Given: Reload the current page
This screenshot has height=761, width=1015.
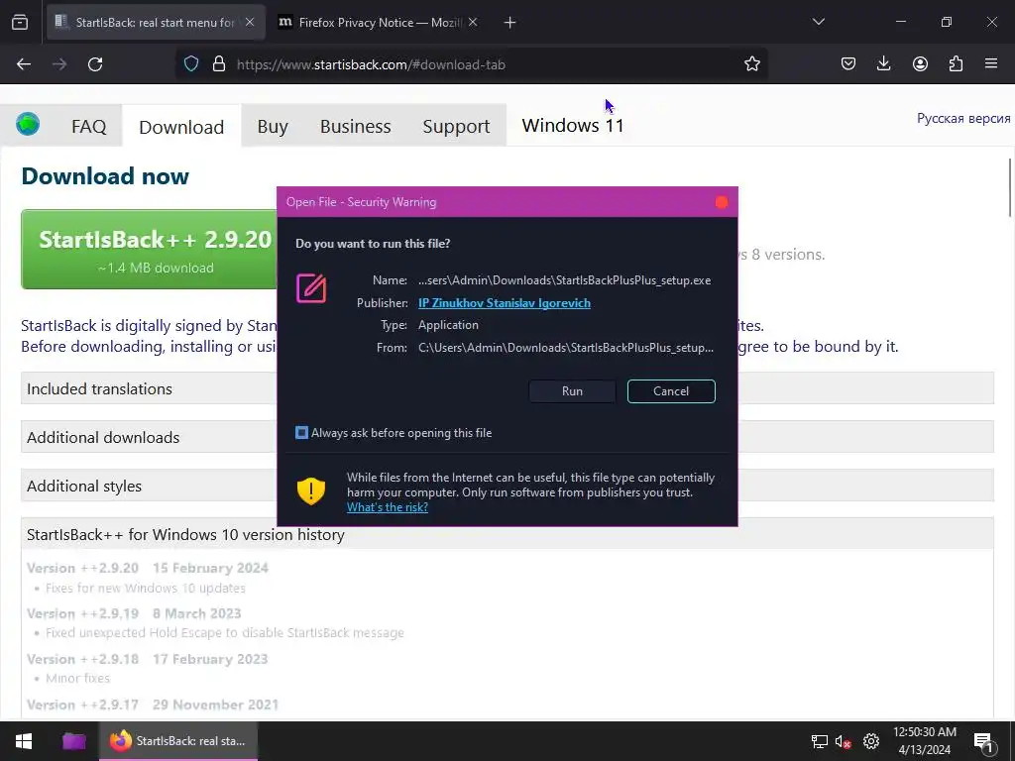Looking at the screenshot, I should [95, 64].
